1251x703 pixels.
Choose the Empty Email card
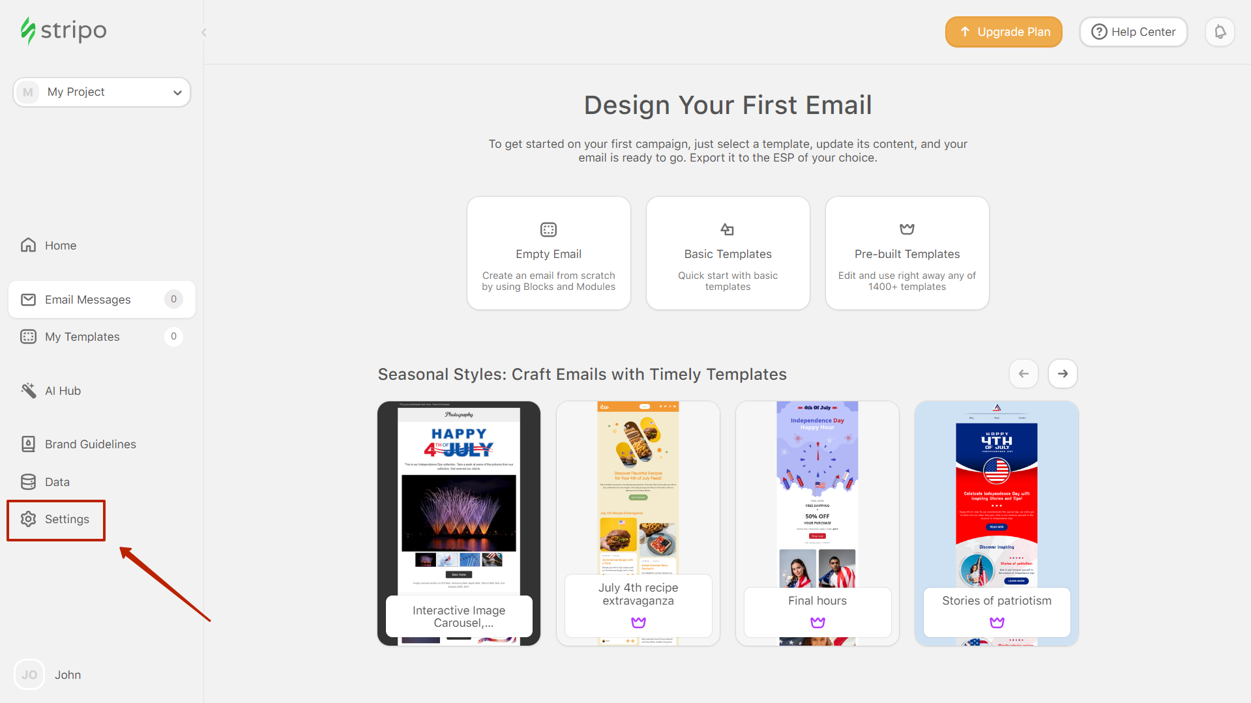pyautogui.click(x=548, y=253)
